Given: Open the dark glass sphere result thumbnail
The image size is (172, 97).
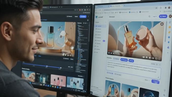Looking at the screenshot, I should pos(149,92).
